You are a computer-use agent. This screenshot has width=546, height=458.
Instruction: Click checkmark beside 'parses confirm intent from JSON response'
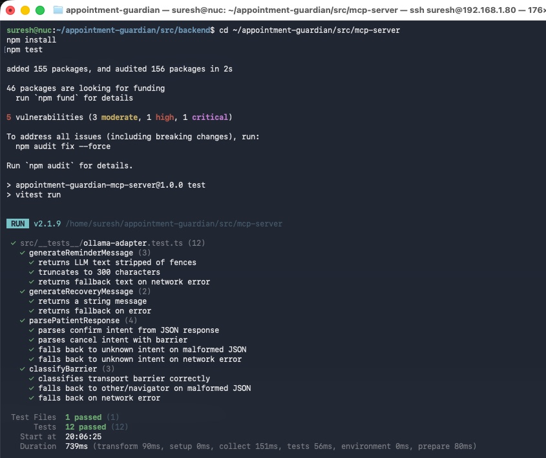tap(32, 330)
